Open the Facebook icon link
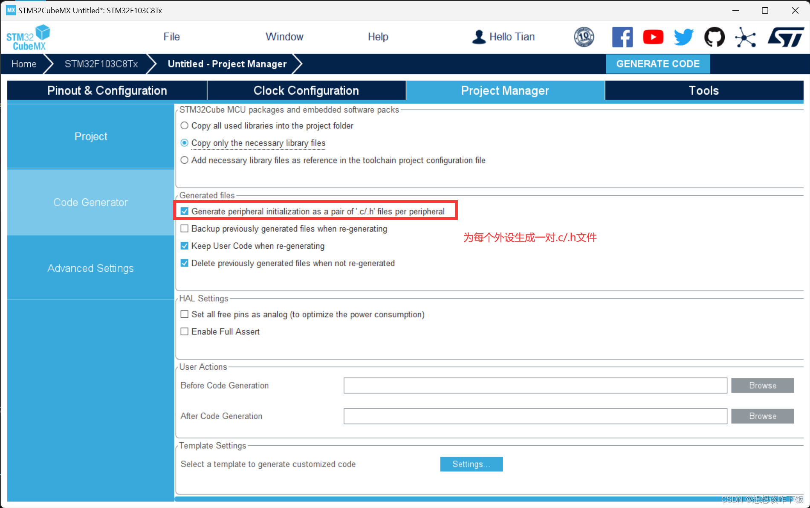Screen dimensions: 810x508 [622, 37]
